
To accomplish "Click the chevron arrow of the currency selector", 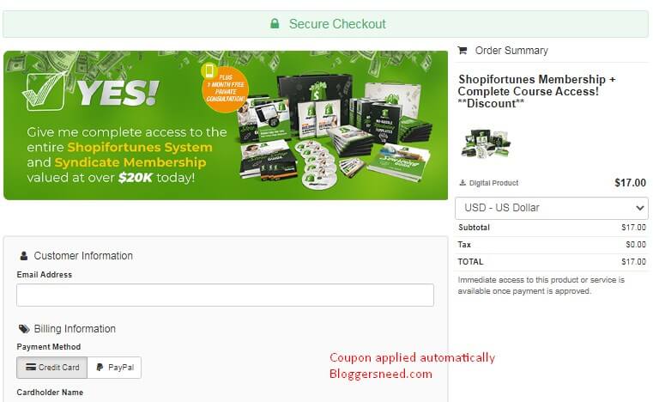I will click(x=639, y=208).
